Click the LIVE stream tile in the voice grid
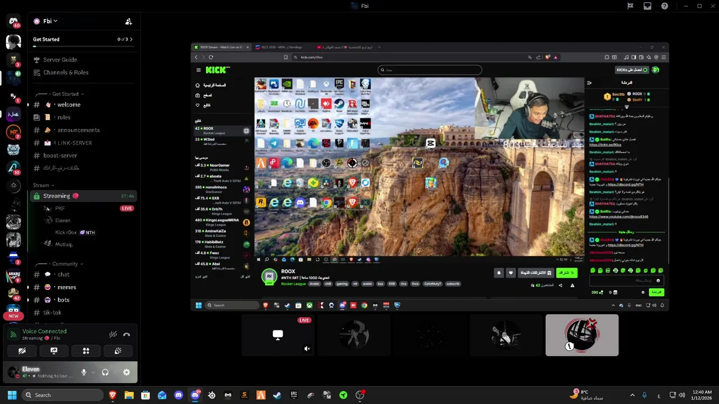 point(277,335)
